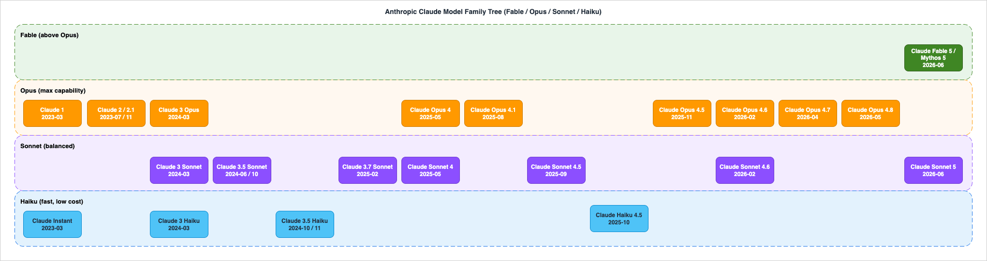Select the Claude Opus 4.5 node

[682, 113]
